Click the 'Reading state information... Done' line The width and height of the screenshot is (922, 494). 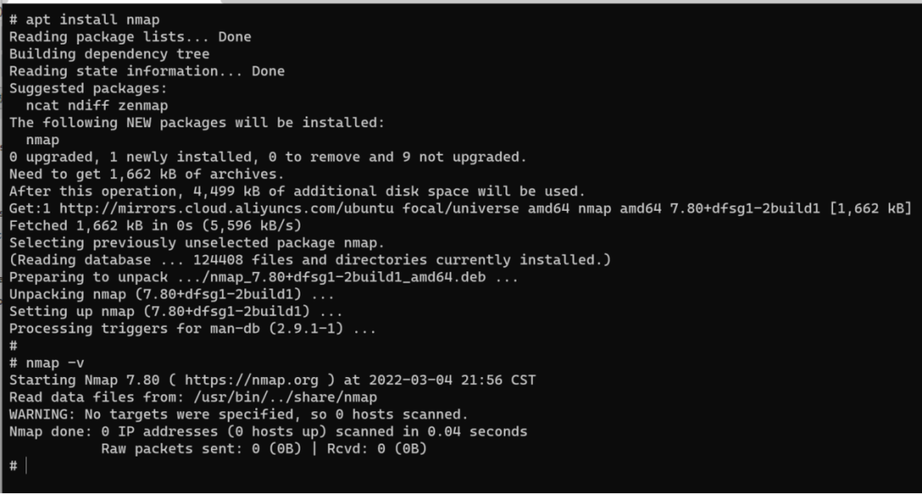click(147, 72)
